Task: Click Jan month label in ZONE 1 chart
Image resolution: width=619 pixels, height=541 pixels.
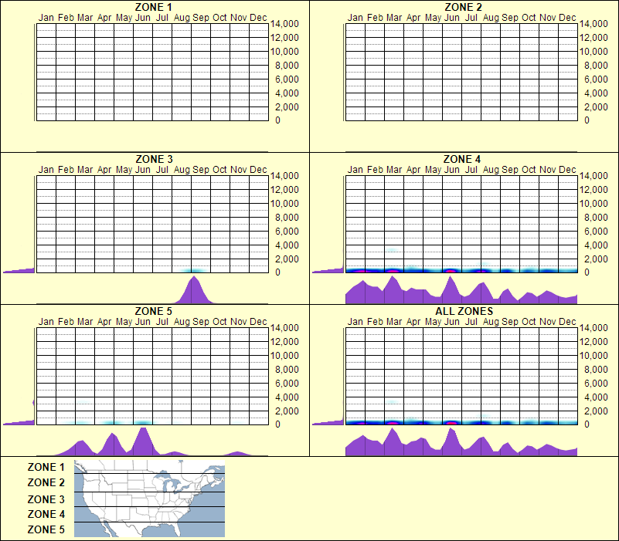Action: coord(46,18)
